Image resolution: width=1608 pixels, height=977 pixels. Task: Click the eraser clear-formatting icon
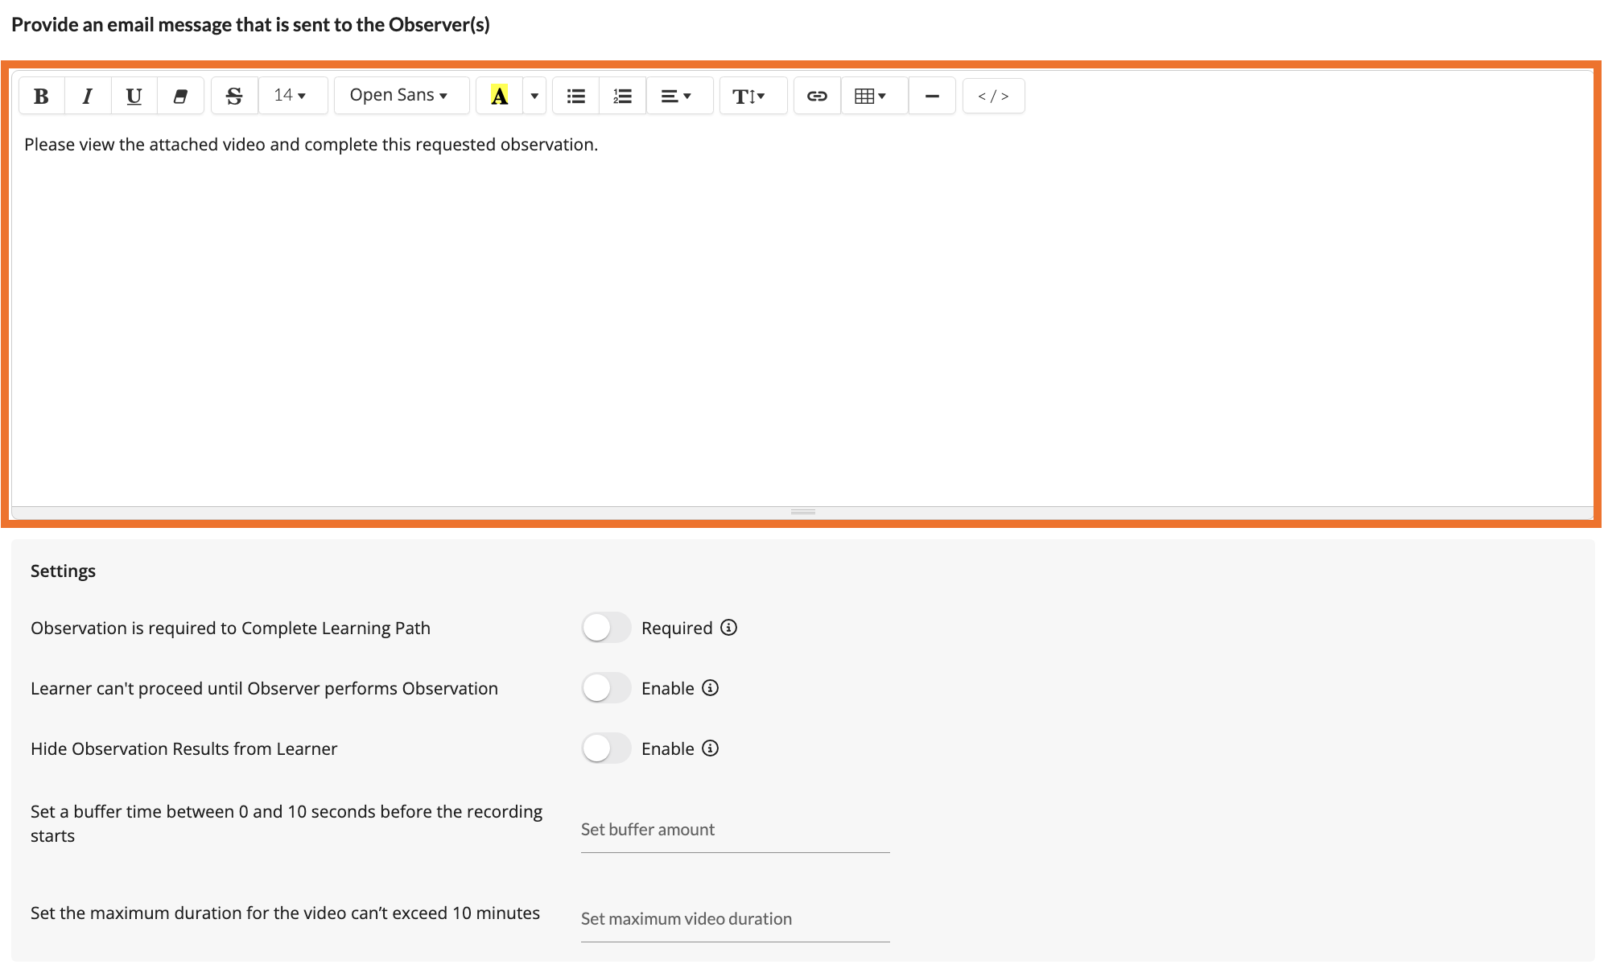click(180, 96)
